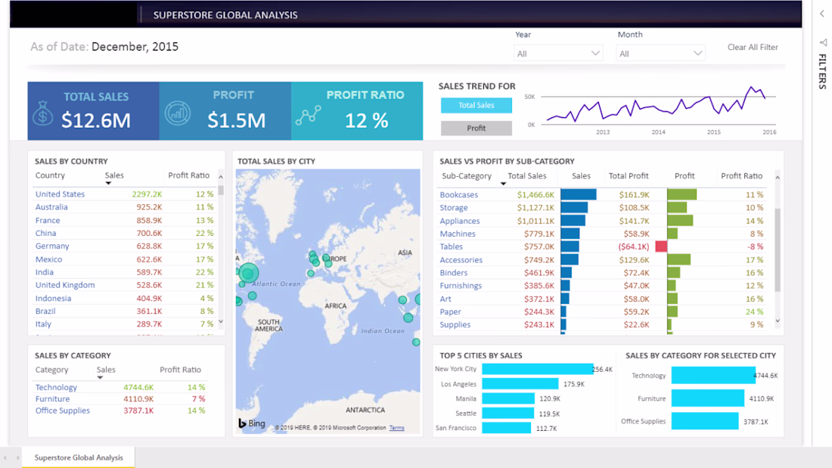Select the Manila bar in Top 5 Cities
Viewport: 832px width, 468px height.
coord(508,398)
